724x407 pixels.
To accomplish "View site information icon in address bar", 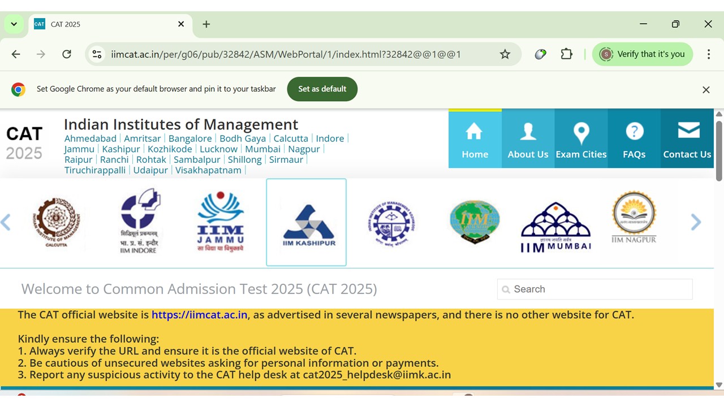I will tap(97, 54).
